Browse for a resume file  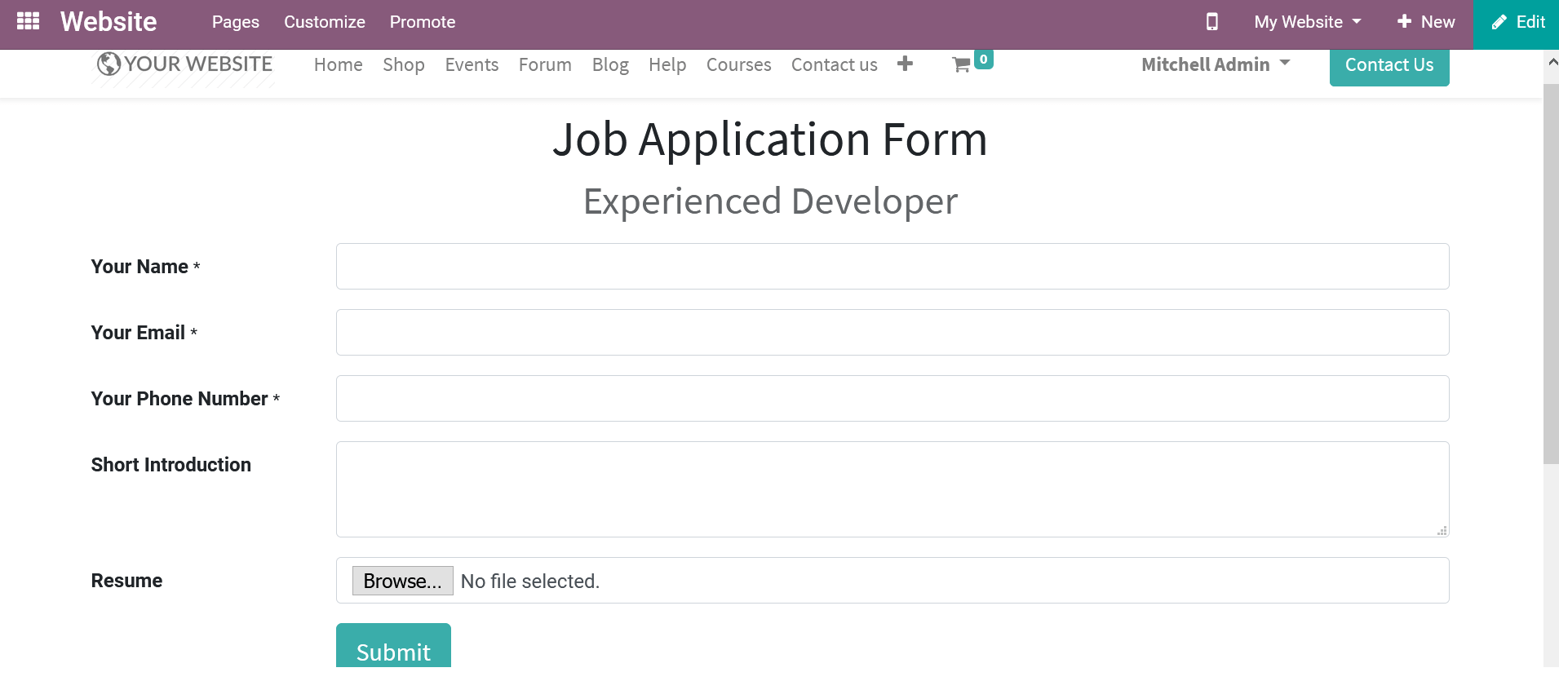(x=402, y=581)
